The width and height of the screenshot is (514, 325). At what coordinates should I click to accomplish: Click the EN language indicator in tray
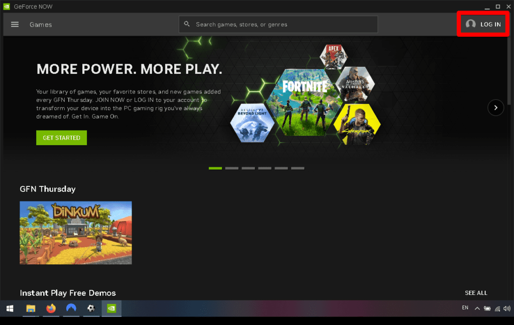click(465, 307)
